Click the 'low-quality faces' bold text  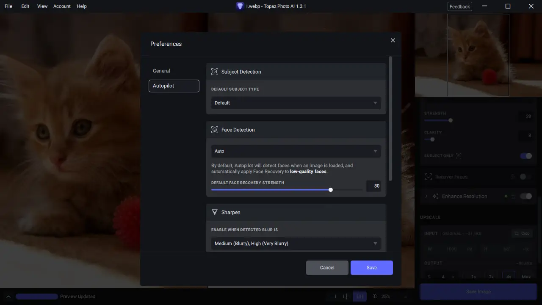[x=308, y=172]
